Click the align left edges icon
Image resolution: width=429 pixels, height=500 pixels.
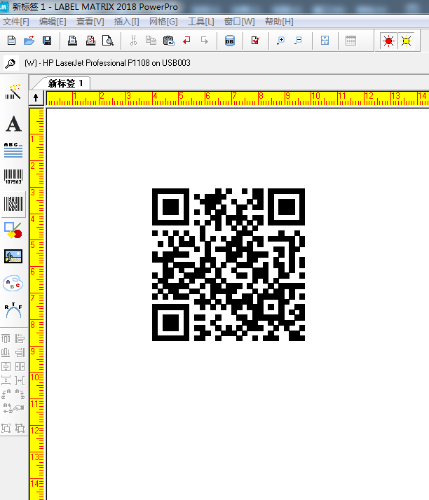pos(20,339)
